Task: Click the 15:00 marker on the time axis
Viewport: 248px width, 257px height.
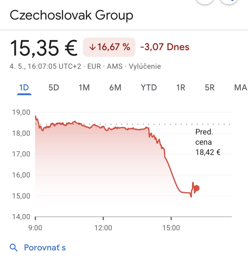Action: tap(171, 228)
